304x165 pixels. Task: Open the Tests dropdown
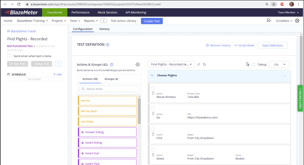(75, 21)
